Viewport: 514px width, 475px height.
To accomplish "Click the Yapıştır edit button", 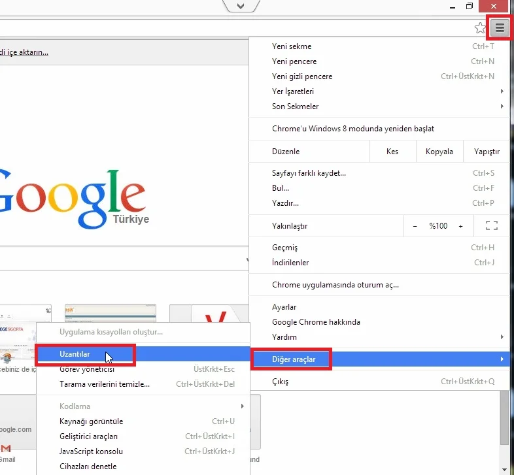I will (486, 152).
